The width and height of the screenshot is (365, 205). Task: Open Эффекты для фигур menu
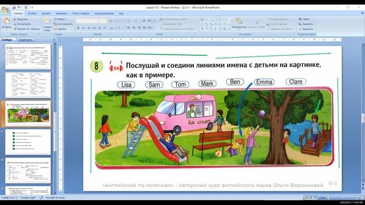(x=281, y=29)
